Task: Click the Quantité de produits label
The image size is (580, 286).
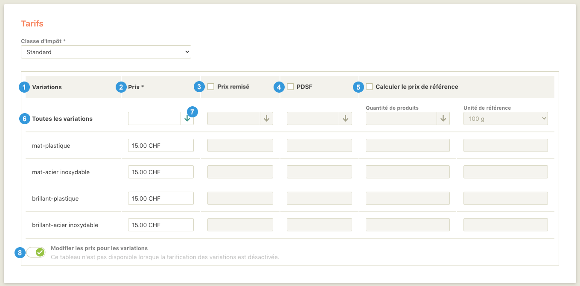Action: click(x=392, y=108)
